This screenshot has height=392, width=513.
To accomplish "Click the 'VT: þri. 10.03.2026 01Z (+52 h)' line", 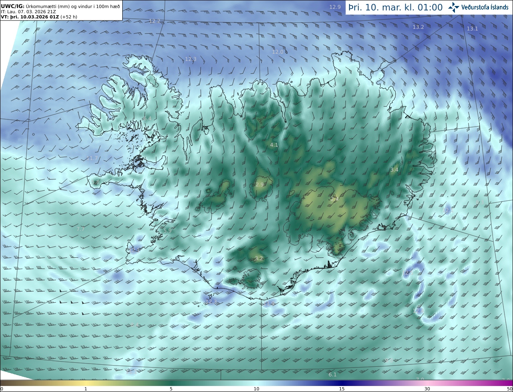I will [39, 17].
